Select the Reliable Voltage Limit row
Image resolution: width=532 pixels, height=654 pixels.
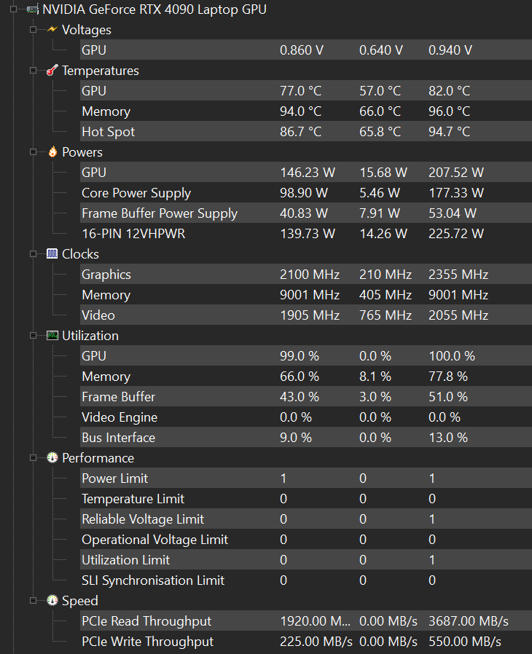(306, 519)
